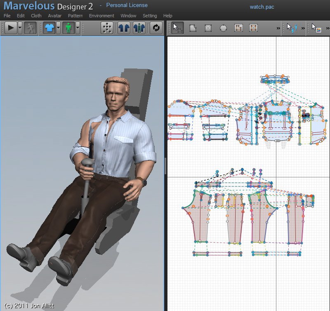Select the edit sewing arrow tool
The image size is (330, 311).
click(292, 28)
